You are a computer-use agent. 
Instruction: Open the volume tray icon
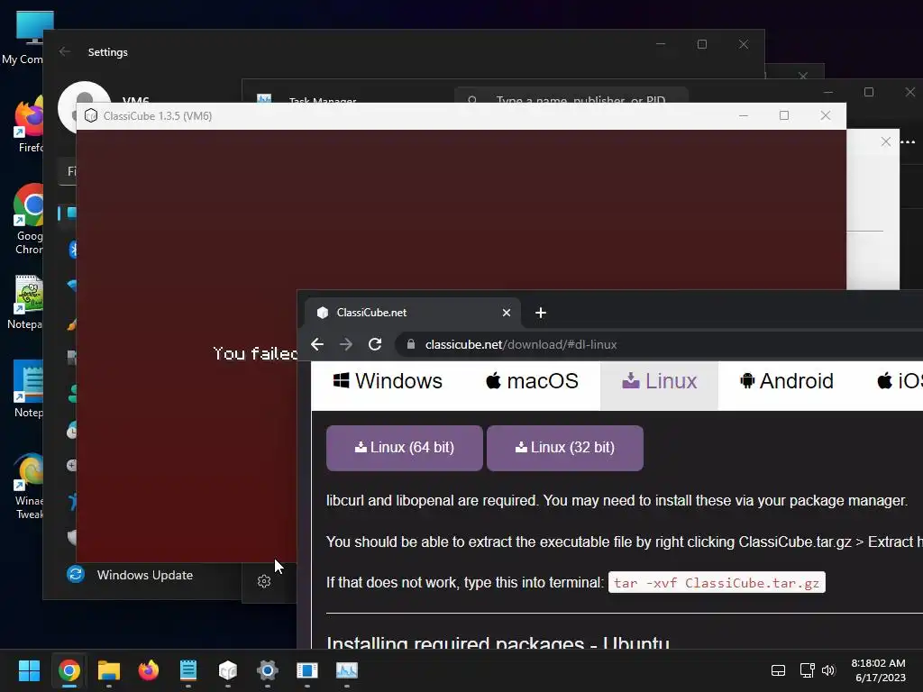pyautogui.click(x=829, y=670)
